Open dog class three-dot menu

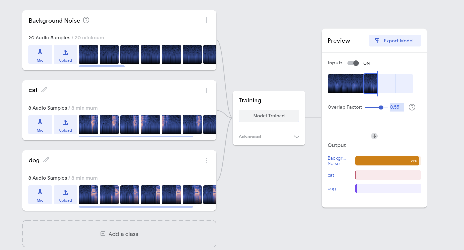[207, 160]
